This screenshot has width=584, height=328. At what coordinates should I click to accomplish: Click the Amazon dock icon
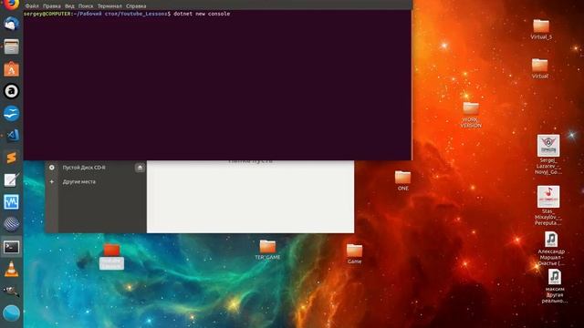coord(11,91)
